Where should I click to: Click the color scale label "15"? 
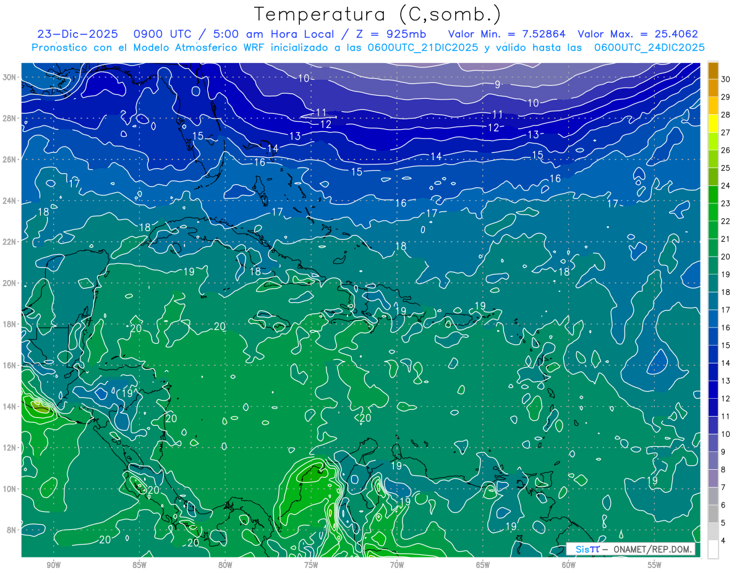point(725,345)
